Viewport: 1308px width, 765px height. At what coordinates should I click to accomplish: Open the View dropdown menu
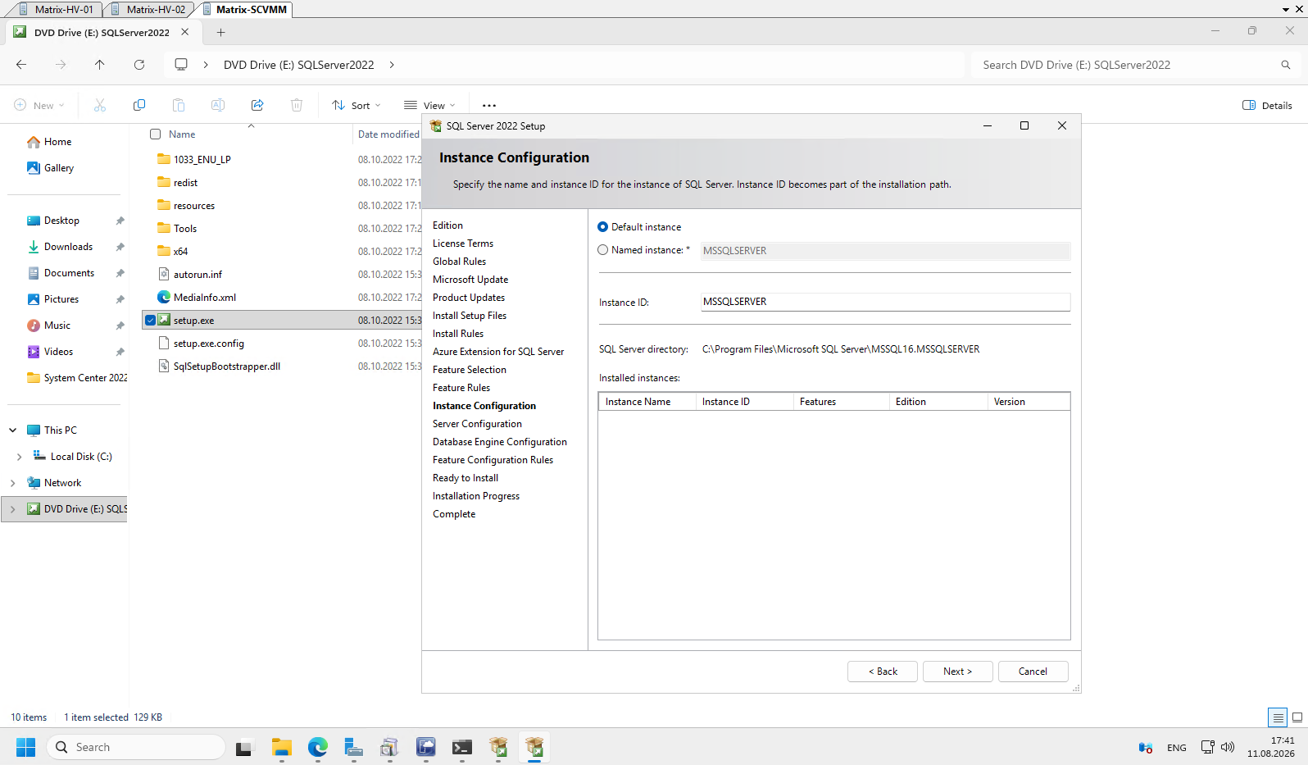(x=429, y=105)
